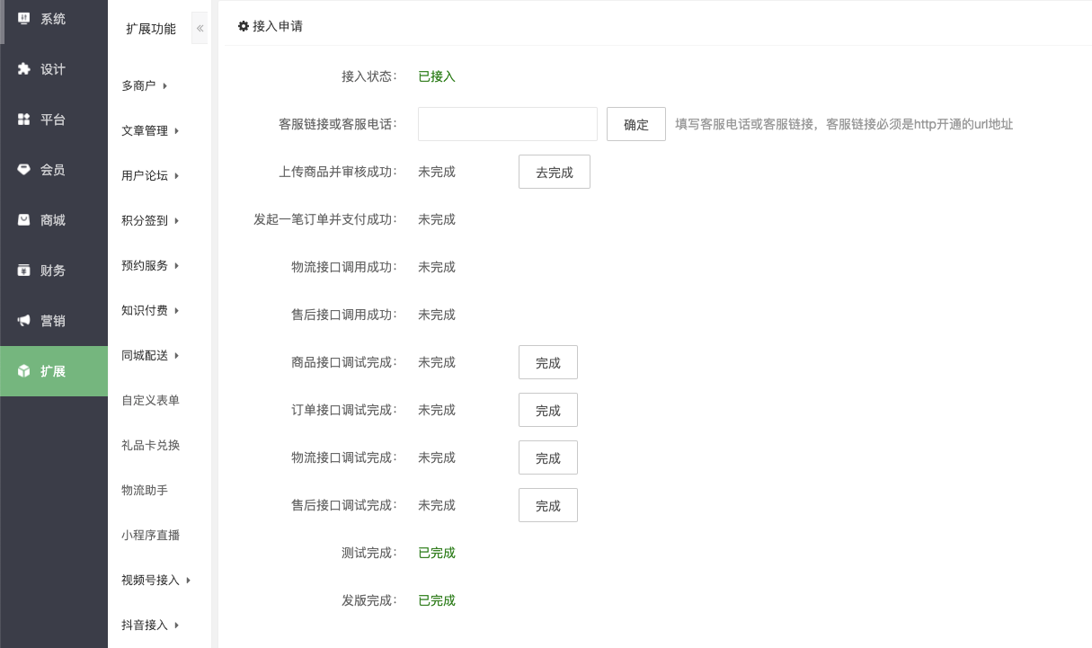Click the 扩展功能 panel heading

(x=151, y=29)
